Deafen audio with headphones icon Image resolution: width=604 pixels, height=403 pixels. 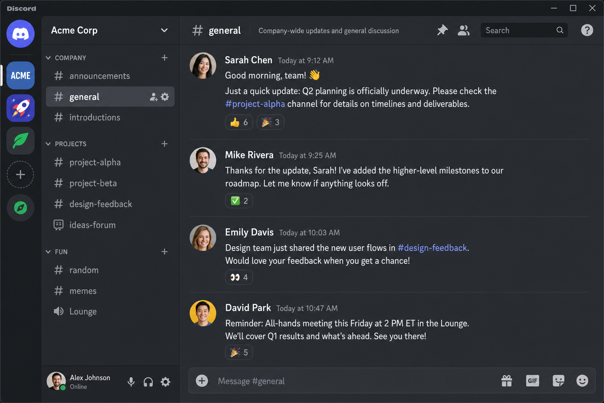pos(148,382)
